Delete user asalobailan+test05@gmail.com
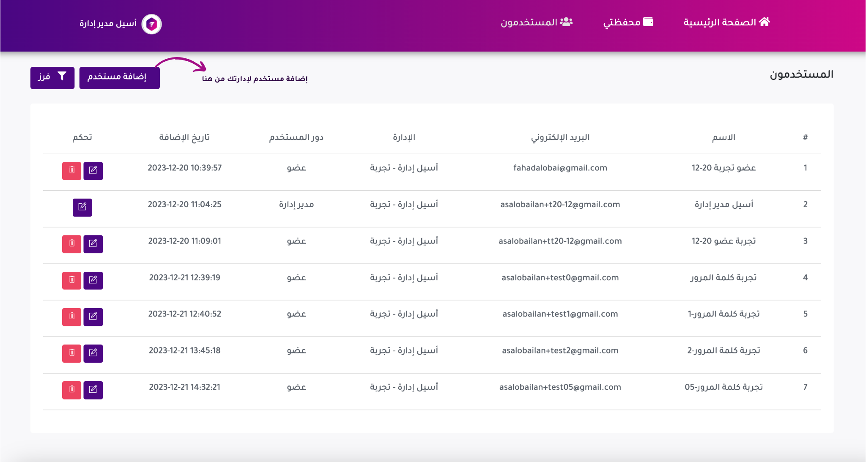866x462 pixels. 71,390
